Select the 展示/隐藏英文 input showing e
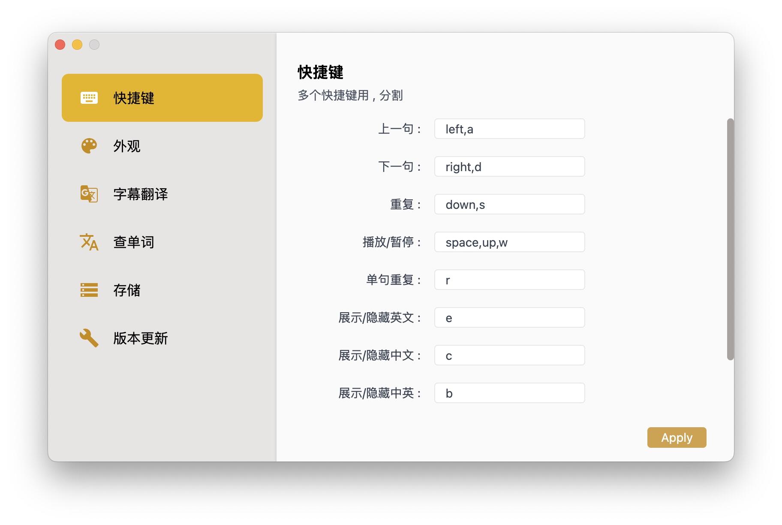 point(509,317)
